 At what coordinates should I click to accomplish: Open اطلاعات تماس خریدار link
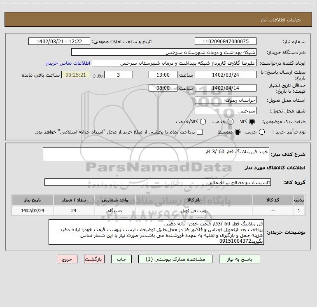pos(68,63)
